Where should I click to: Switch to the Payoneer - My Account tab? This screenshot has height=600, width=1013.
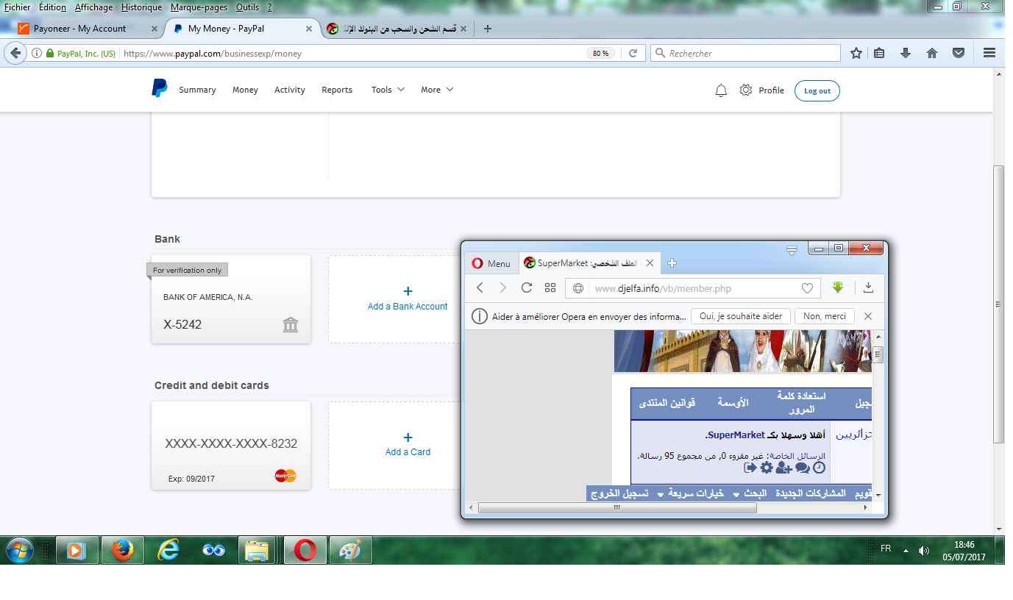(x=88, y=29)
